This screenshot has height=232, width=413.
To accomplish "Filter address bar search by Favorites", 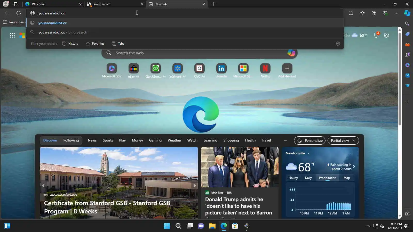I will point(95,44).
